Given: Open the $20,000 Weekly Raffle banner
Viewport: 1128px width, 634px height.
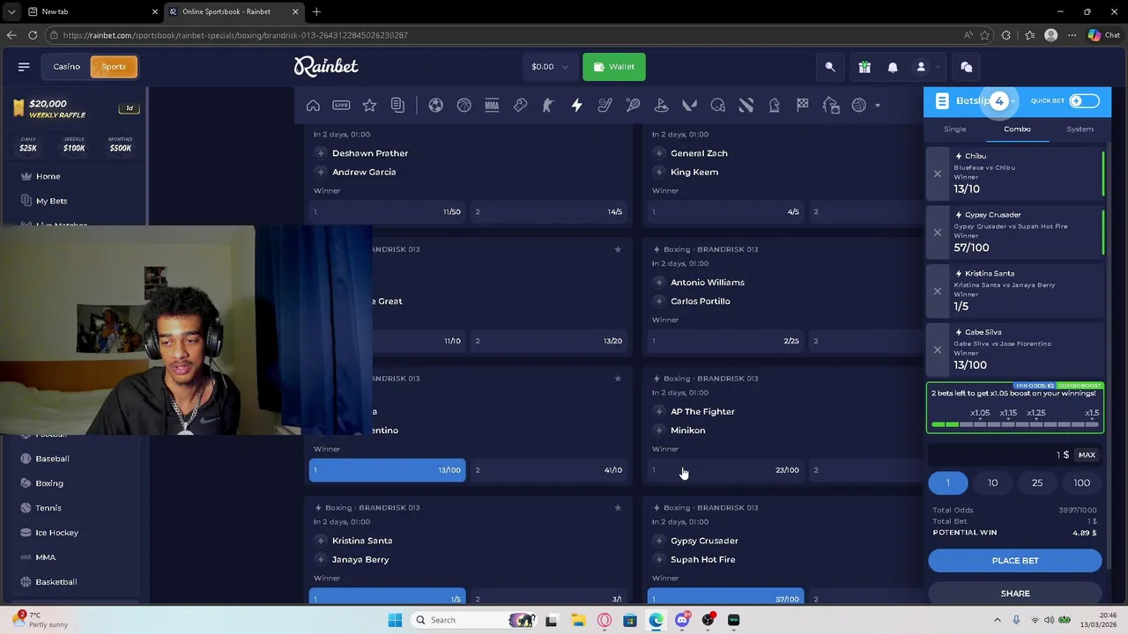Looking at the screenshot, I should [x=74, y=109].
